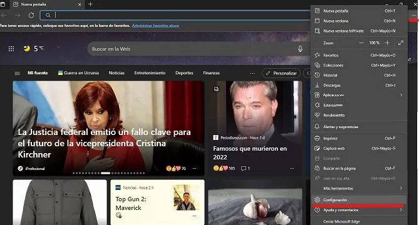Open the feed hamburger menu icon

[x=17, y=73]
